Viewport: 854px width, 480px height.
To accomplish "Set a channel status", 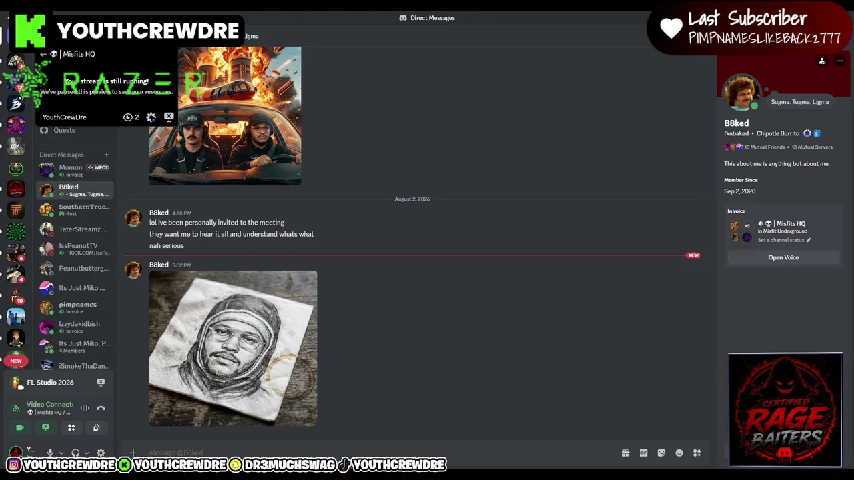I will (x=784, y=240).
